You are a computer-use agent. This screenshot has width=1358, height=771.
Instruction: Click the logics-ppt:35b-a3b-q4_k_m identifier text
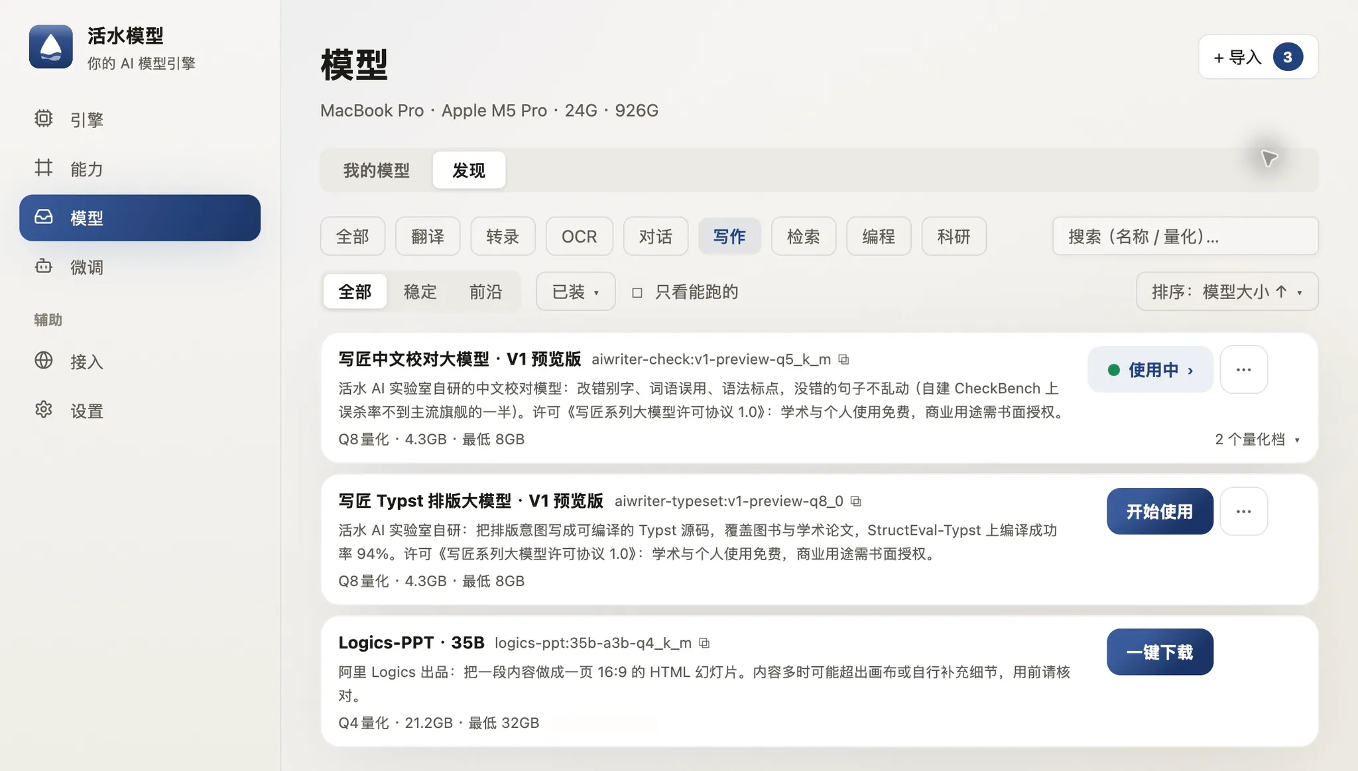[x=593, y=643]
